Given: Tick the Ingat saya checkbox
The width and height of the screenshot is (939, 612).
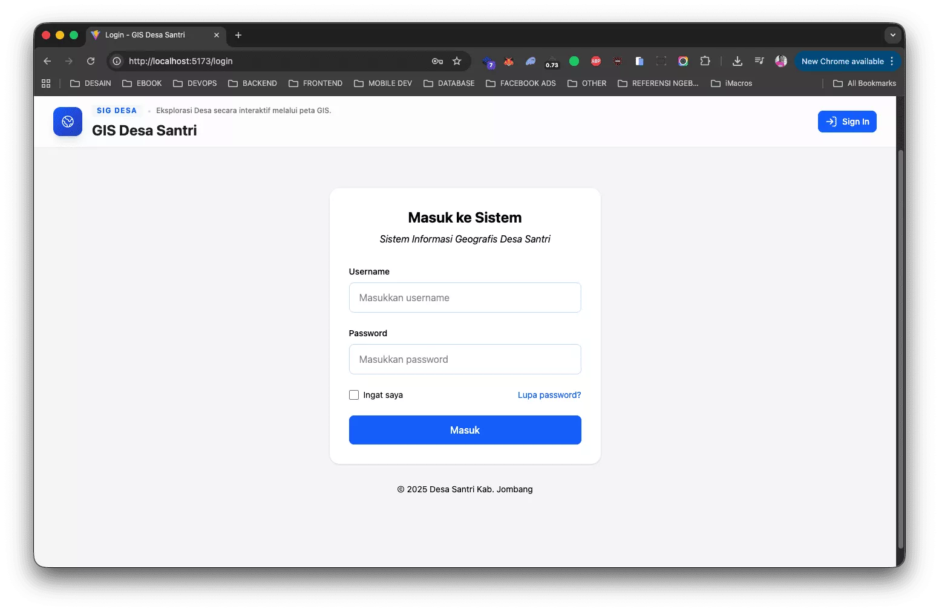Looking at the screenshot, I should pyautogui.click(x=354, y=395).
